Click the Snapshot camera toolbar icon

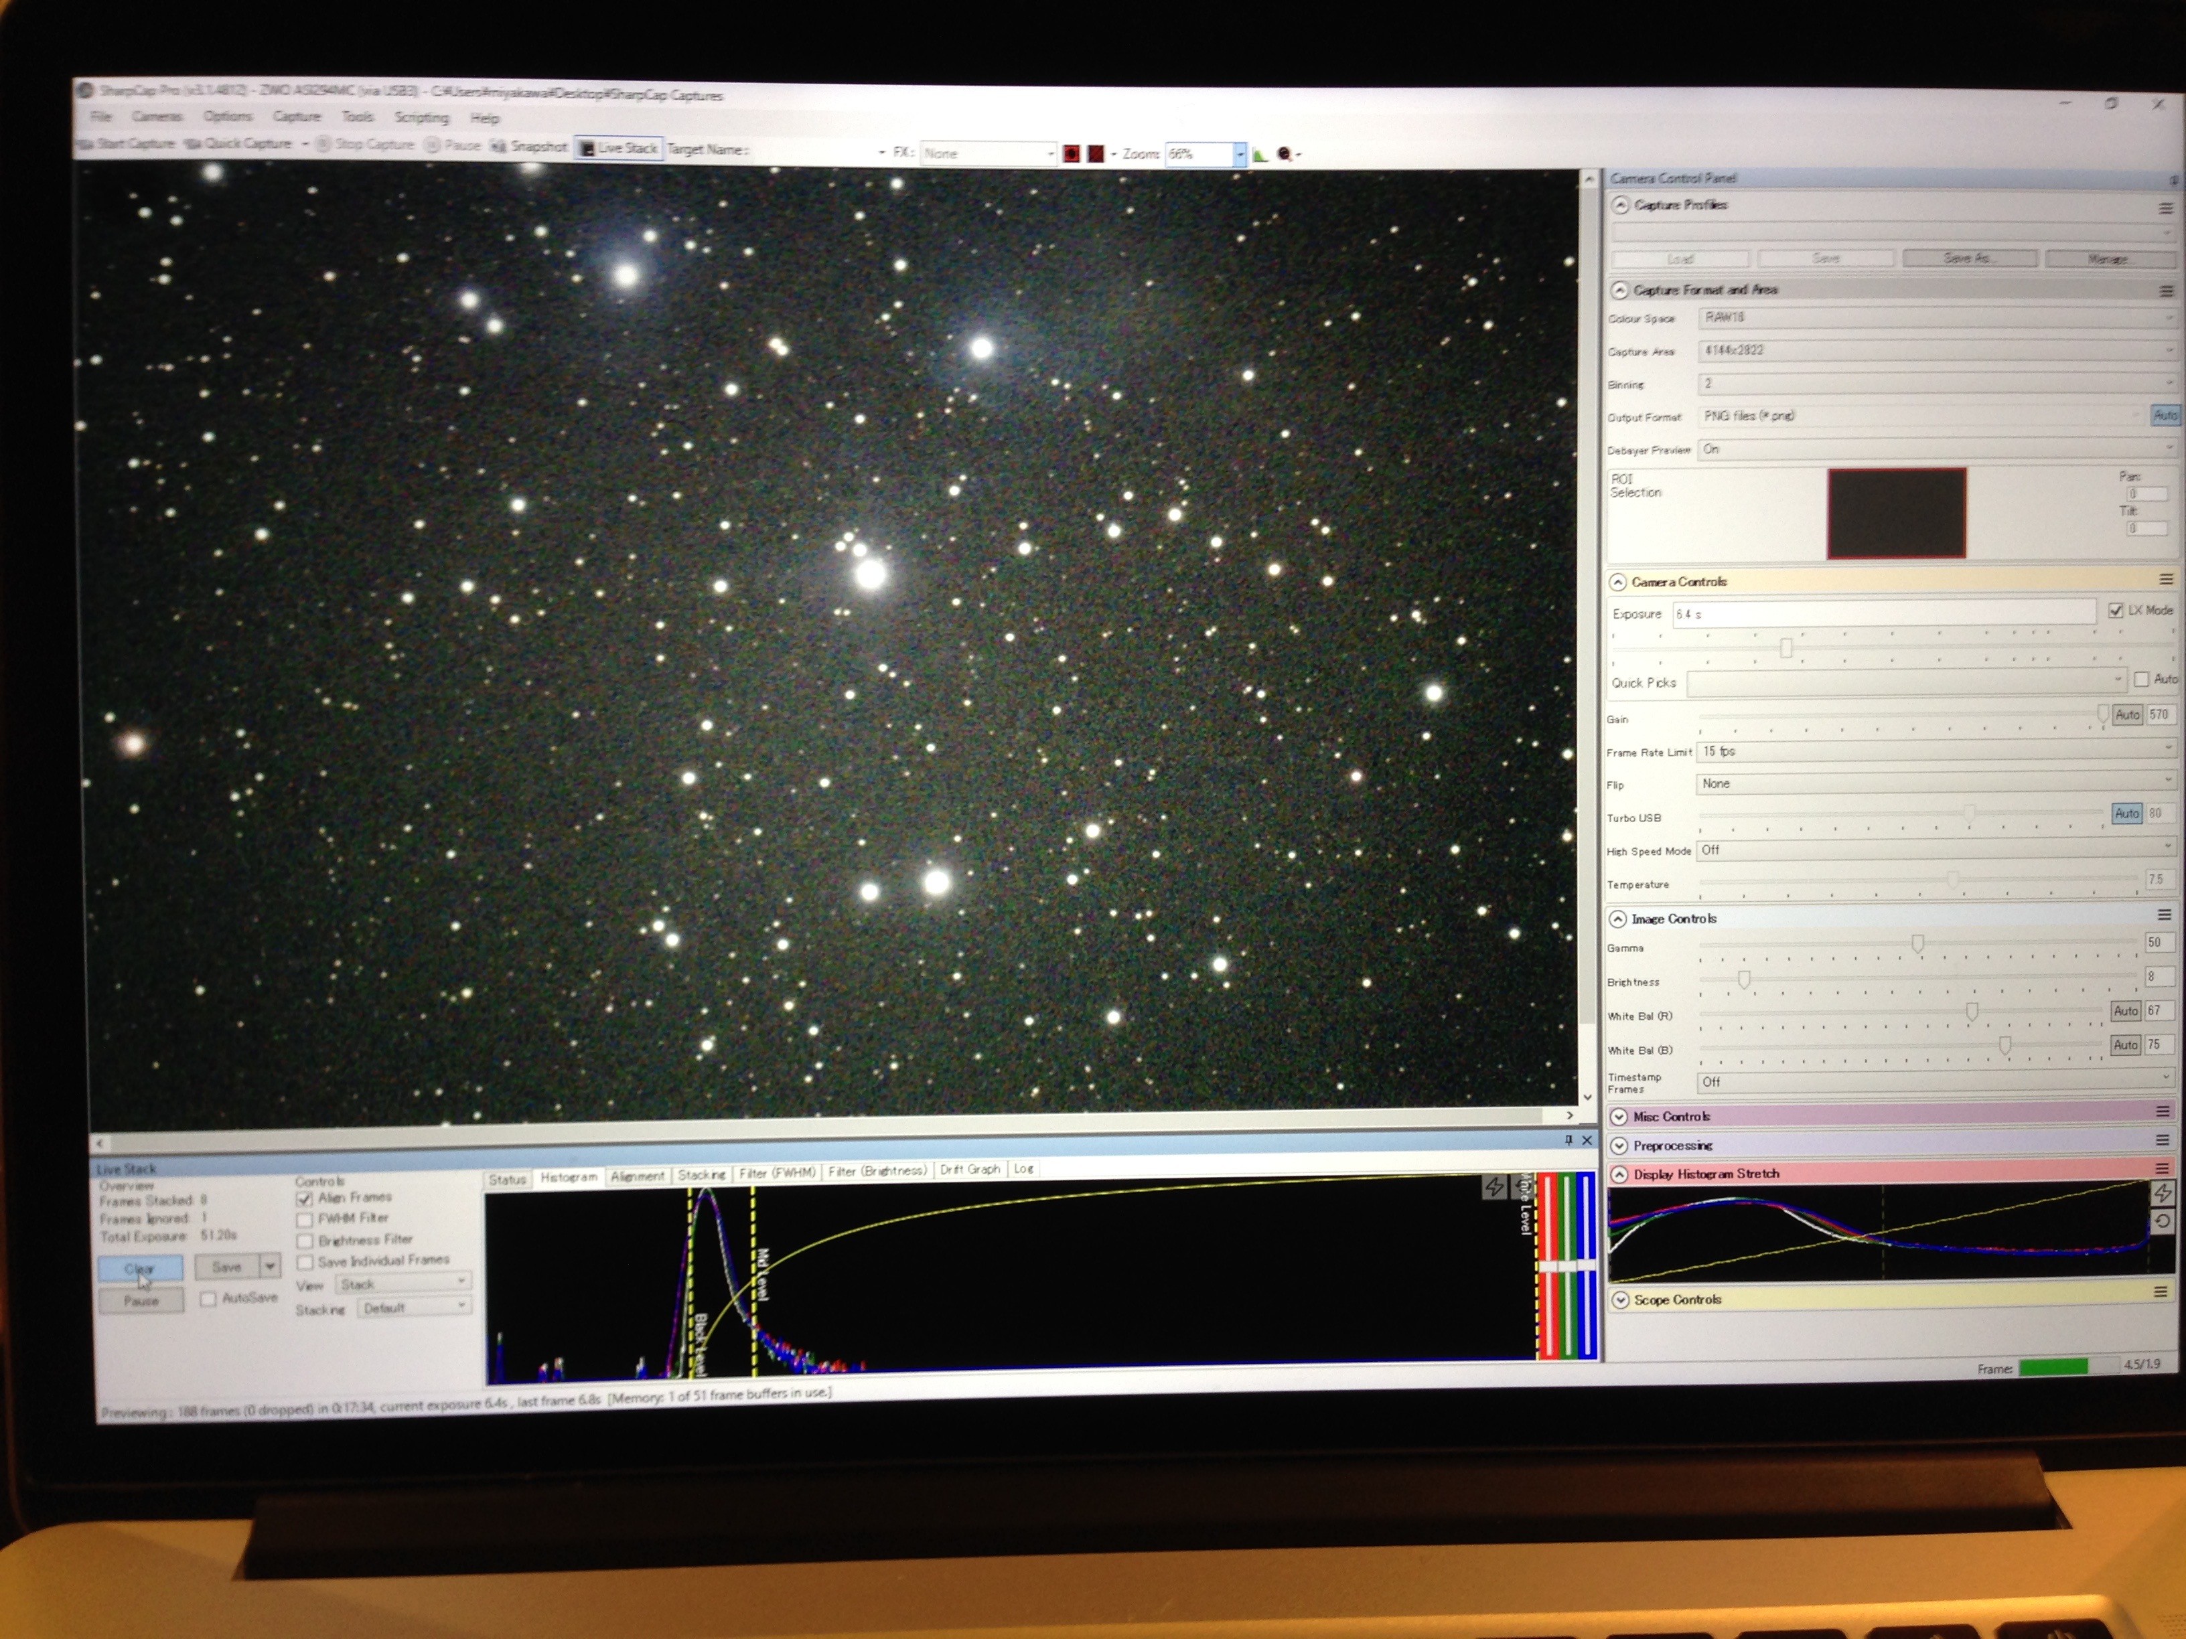click(x=499, y=146)
